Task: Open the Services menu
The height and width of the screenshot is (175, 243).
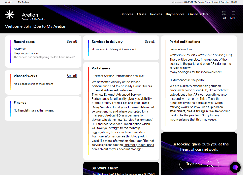Action: point(127,14)
